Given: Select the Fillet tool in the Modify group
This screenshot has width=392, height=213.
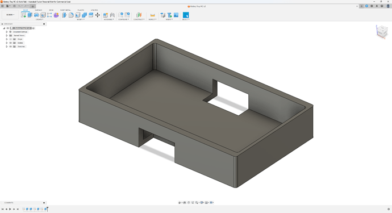Looking at the screenshot, I should [x=71, y=15].
